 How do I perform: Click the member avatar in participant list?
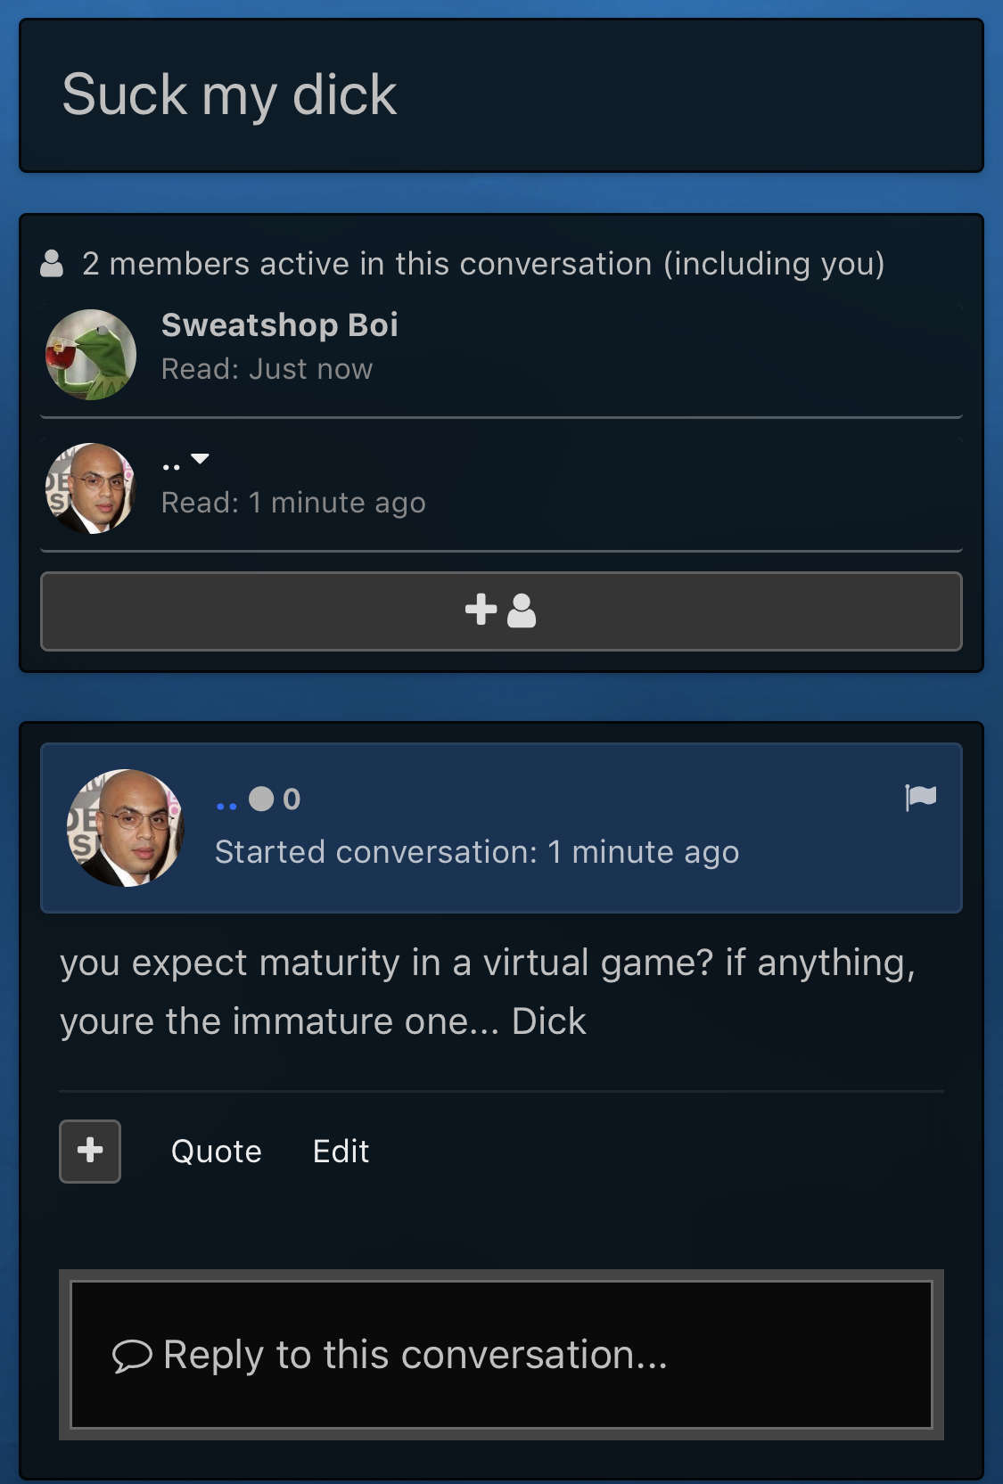[x=91, y=488]
